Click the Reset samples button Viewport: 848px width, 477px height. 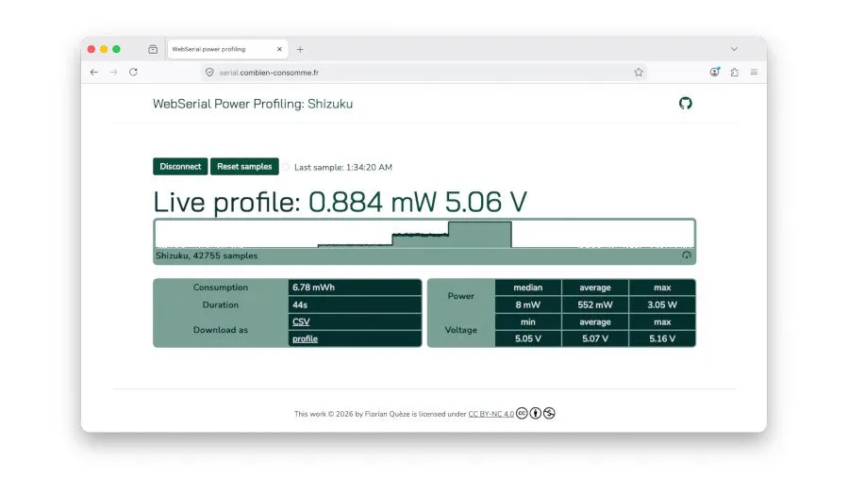(244, 166)
